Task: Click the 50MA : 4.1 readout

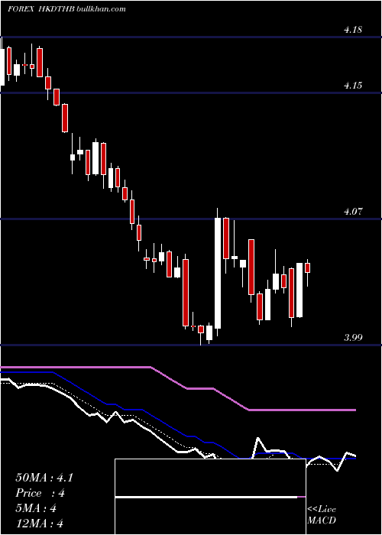Action: [x=44, y=478]
